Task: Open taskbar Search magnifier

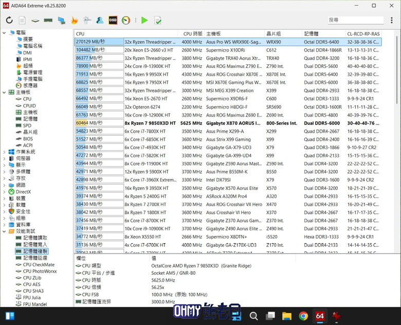Action: [253, 316]
